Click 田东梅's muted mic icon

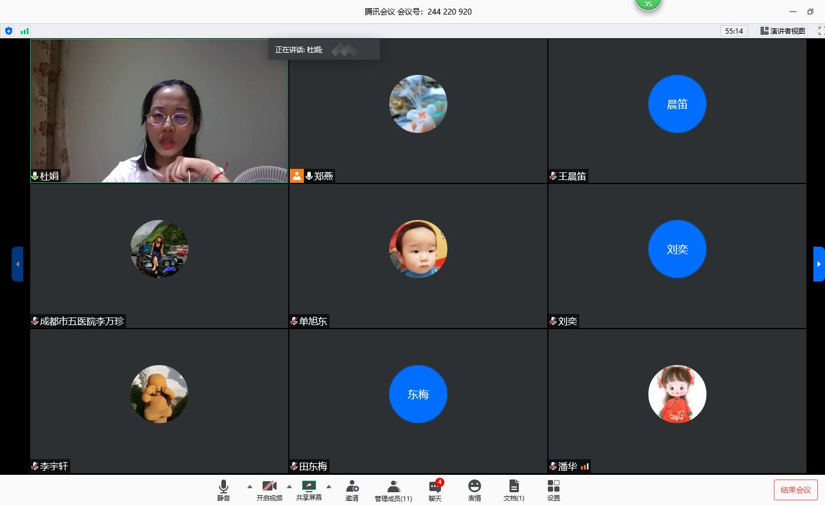coord(294,466)
